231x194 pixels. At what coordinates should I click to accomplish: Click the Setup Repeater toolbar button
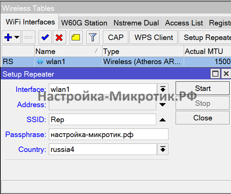pyautogui.click(x=205, y=37)
